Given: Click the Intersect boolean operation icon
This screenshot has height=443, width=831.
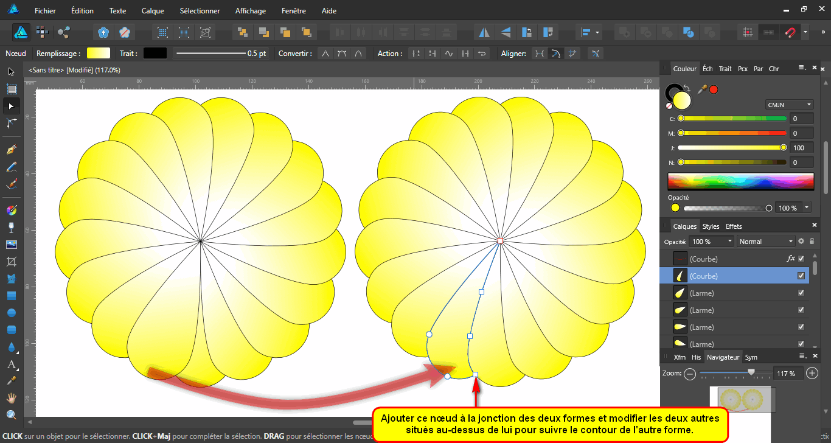Looking at the screenshot, I should point(667,32).
